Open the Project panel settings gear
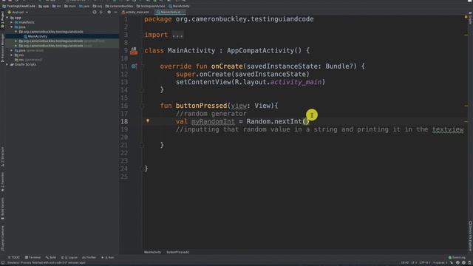Screen dimensions: 473x266 (109, 13)
